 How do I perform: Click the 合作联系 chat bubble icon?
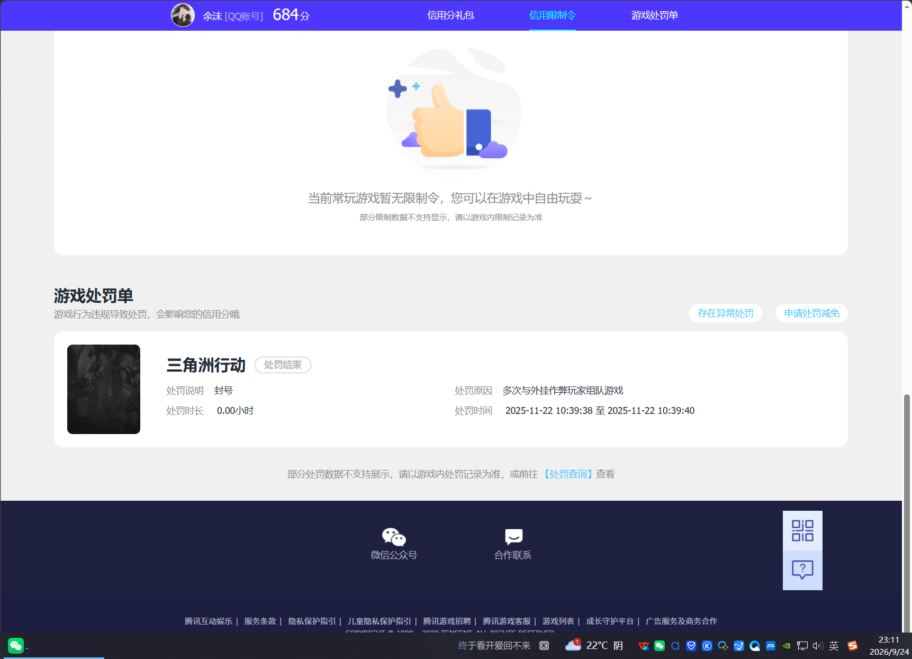pos(513,537)
